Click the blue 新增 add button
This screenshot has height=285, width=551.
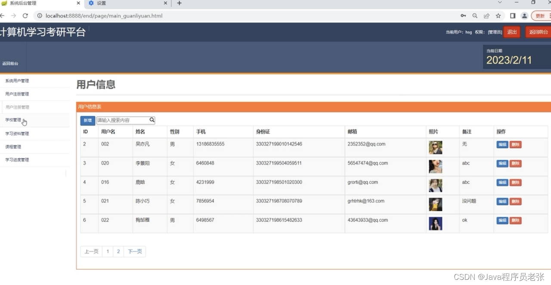click(x=87, y=120)
